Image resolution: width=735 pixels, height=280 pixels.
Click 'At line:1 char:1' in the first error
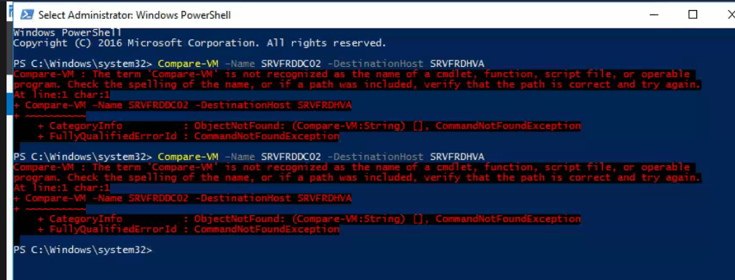pos(62,95)
